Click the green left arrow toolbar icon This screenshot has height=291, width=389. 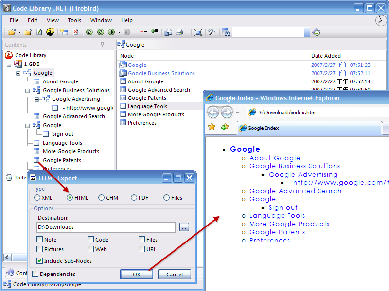pos(112,32)
